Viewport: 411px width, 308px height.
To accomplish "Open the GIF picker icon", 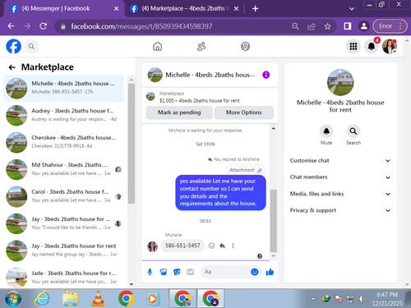I will (x=191, y=272).
